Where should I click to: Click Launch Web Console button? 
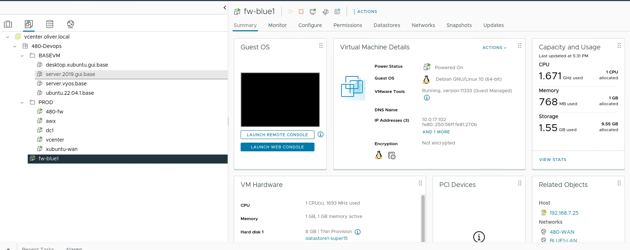click(277, 147)
